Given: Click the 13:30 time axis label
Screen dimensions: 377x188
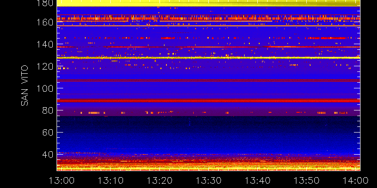Looking at the screenshot, I should (209, 180).
